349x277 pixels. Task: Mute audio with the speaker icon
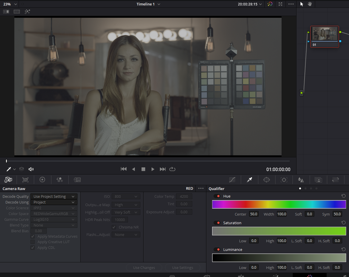click(31, 169)
